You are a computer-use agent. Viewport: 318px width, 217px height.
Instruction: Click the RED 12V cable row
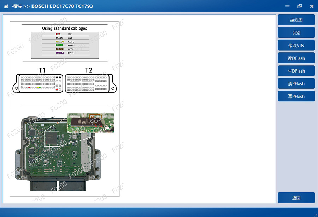coord(65,34)
